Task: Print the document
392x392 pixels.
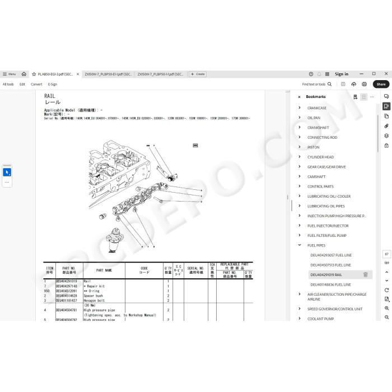Action: click(x=364, y=84)
